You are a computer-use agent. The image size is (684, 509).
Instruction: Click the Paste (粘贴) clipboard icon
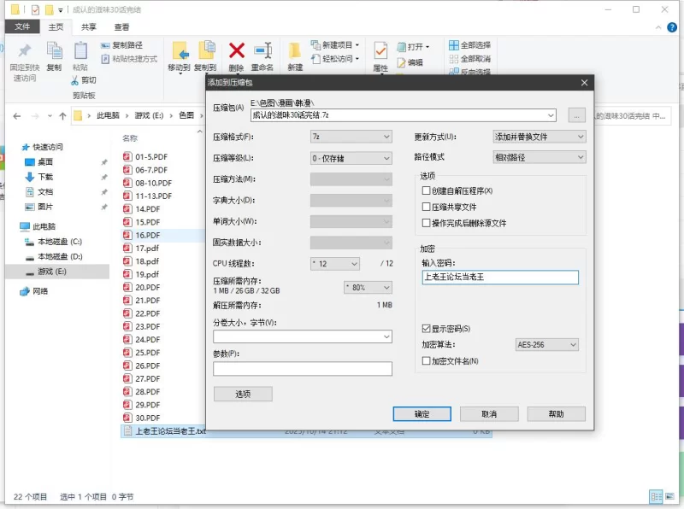click(x=80, y=52)
